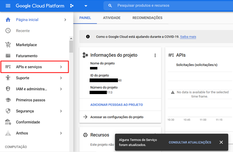The width and height of the screenshot is (233, 152).
Task: Click CONSULTAR ATUALIZAÇÕES in the notification
Action: [190, 142]
